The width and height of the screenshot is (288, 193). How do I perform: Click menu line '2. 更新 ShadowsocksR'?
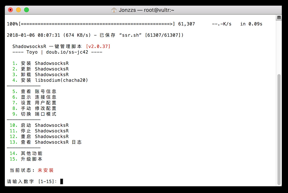[x=40, y=69]
